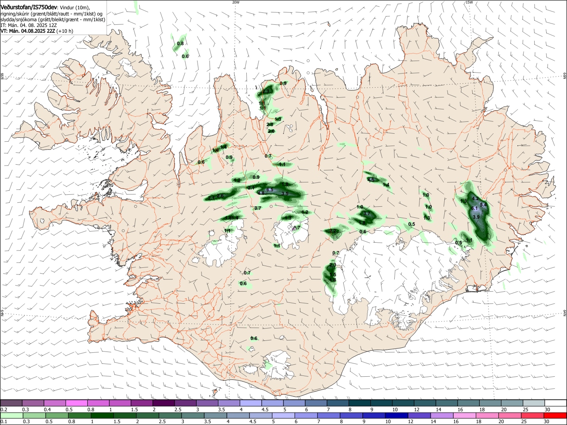Click the dark teal swatch above upper 8
Viewport: 567px width, 425px height.
(359, 403)
